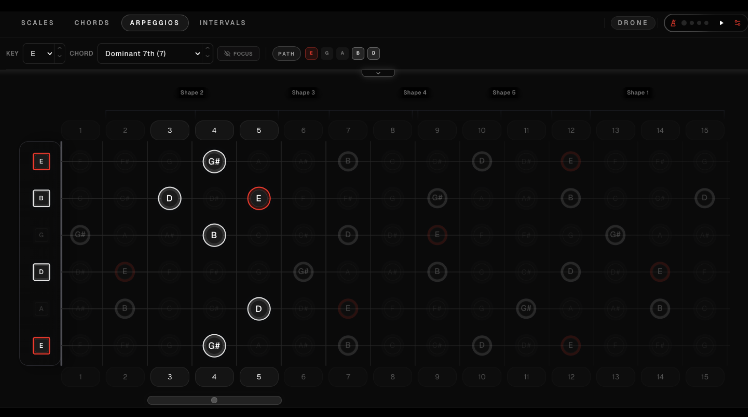The height and width of the screenshot is (417, 748).
Task: Enable the DRONE button
Action: (633, 23)
